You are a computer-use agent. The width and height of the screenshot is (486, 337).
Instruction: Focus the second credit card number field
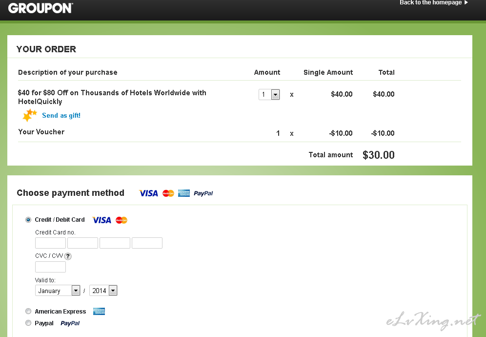point(83,243)
